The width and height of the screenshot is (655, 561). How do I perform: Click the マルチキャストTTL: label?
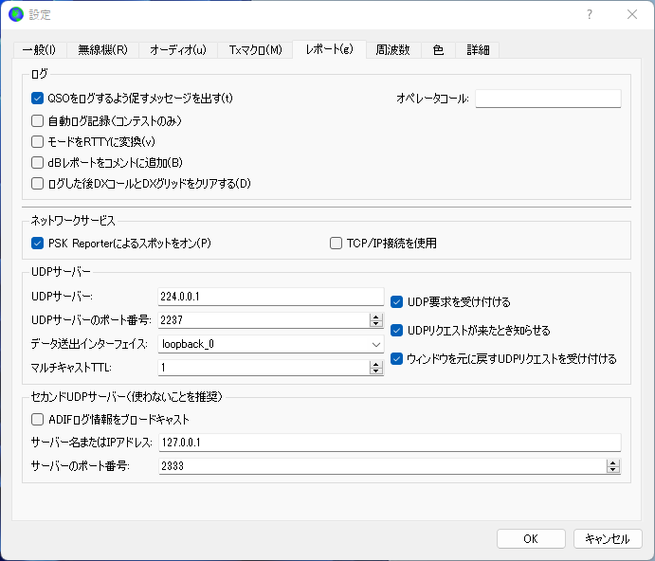[71, 368]
